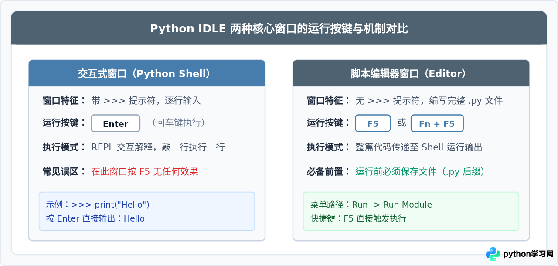This screenshot has height=266, width=558.
Task: Select text '无 >>> 提示符，编写完整 .py 文件'
Action: pyautogui.click(x=429, y=101)
